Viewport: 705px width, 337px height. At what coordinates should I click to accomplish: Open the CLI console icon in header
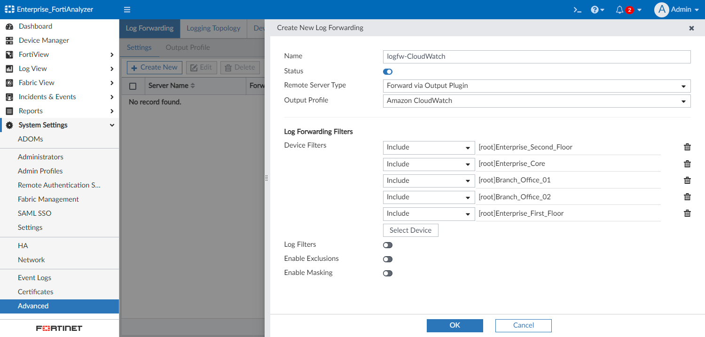(x=578, y=9)
